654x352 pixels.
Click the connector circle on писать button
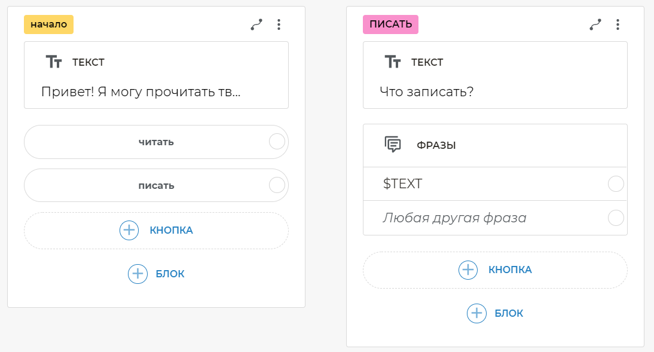click(x=277, y=185)
